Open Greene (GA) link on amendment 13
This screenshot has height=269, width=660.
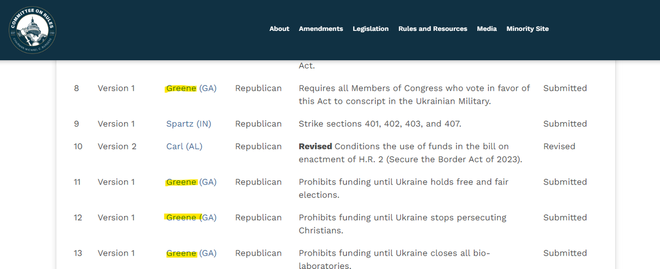pos(191,253)
